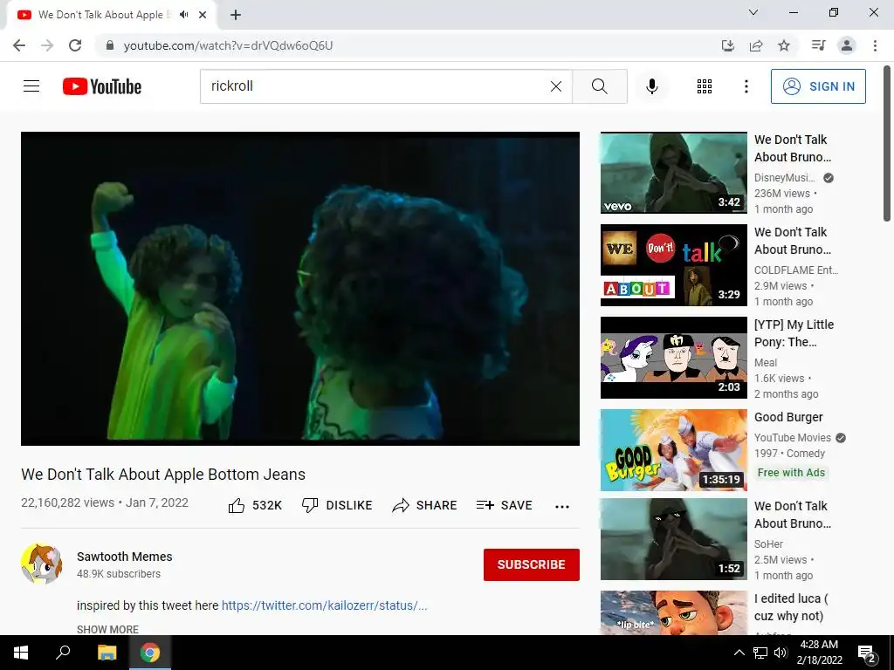Select the 'We Don't Talk About Apple' tab
Viewport: 894px width, 670px height.
point(111,15)
